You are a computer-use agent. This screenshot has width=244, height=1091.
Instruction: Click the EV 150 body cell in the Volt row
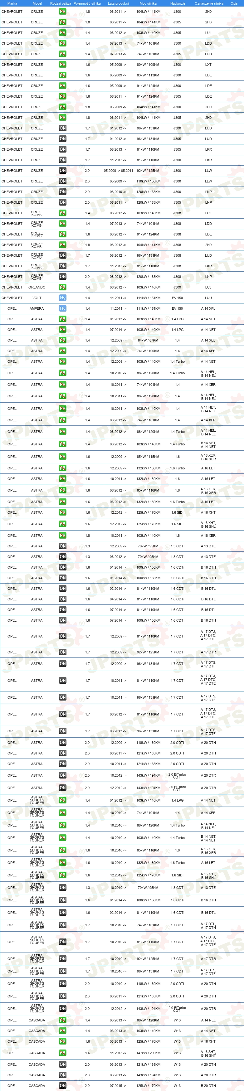tap(177, 298)
